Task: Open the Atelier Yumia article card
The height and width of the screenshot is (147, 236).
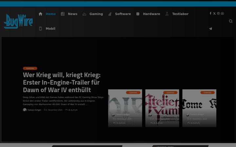Action: tap(162, 108)
